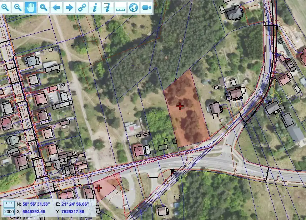Select the info identify tool

pos(95,7)
